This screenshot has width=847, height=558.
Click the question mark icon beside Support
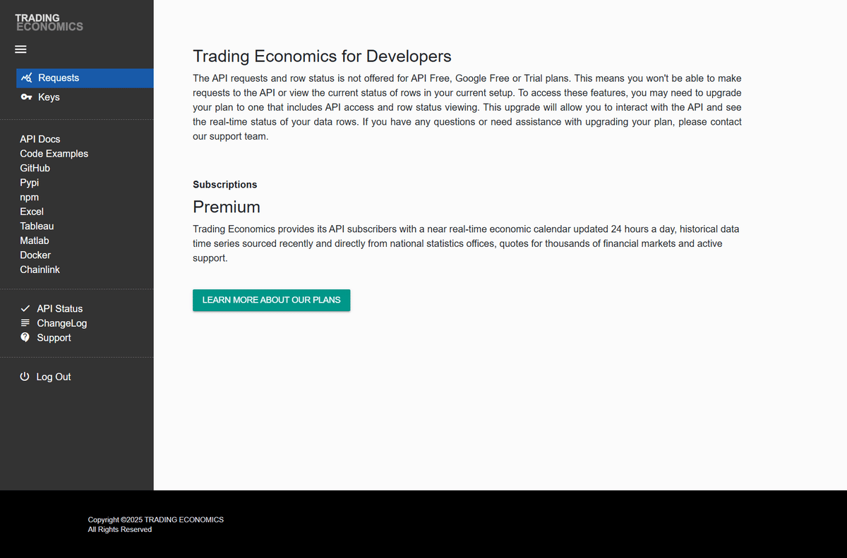[x=25, y=337]
